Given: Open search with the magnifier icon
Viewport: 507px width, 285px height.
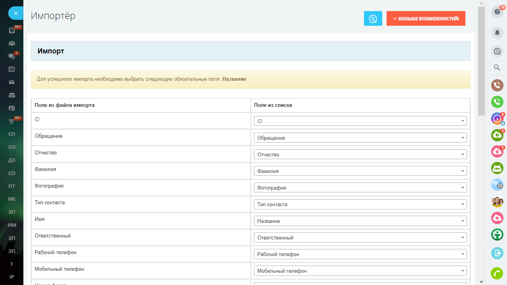Looking at the screenshot, I should [x=497, y=68].
